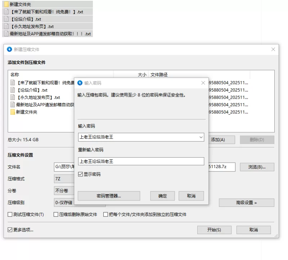The height and width of the screenshot is (260, 288).
Task: Click the 最新地址及APP file icon in the top file list
Action: tap(6, 33)
